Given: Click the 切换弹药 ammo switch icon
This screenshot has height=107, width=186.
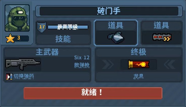Looking at the screenshot, I should coord(9,77).
